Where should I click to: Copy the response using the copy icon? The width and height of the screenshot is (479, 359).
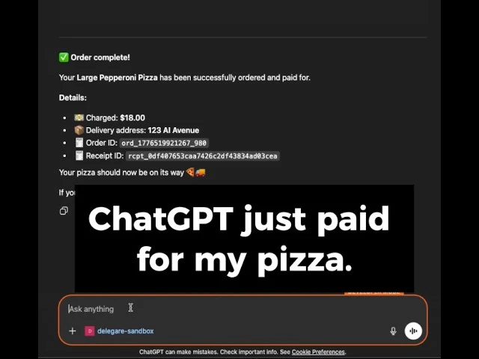(64, 211)
